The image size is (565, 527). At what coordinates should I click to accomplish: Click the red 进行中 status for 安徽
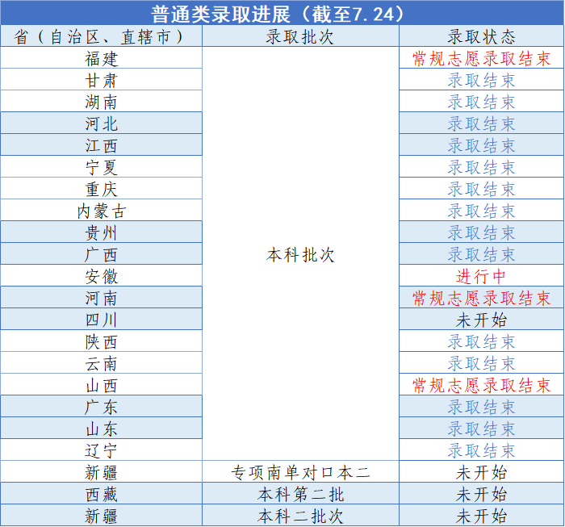[481, 276]
